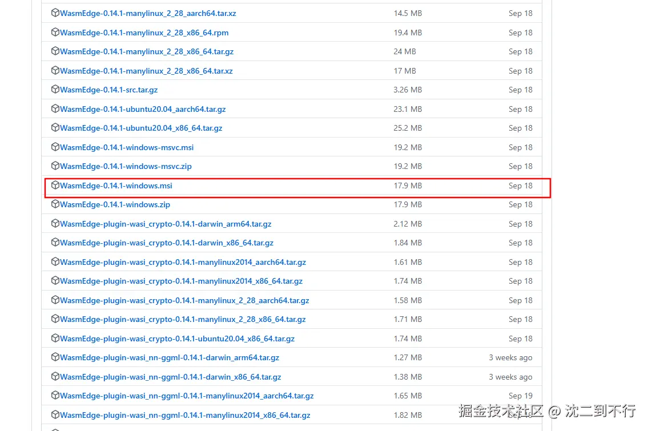Download WasmEdge-0.14.1-windows.msi installer
Image resolution: width=648 pixels, height=431 pixels.
[116, 186]
